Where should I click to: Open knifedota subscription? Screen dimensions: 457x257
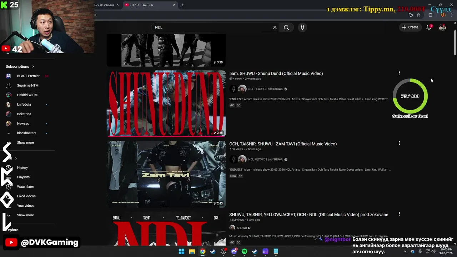[x=24, y=105]
